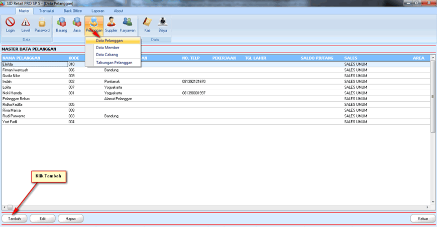Click the Karyawan icon
The image size is (437, 227).
coord(128,24)
